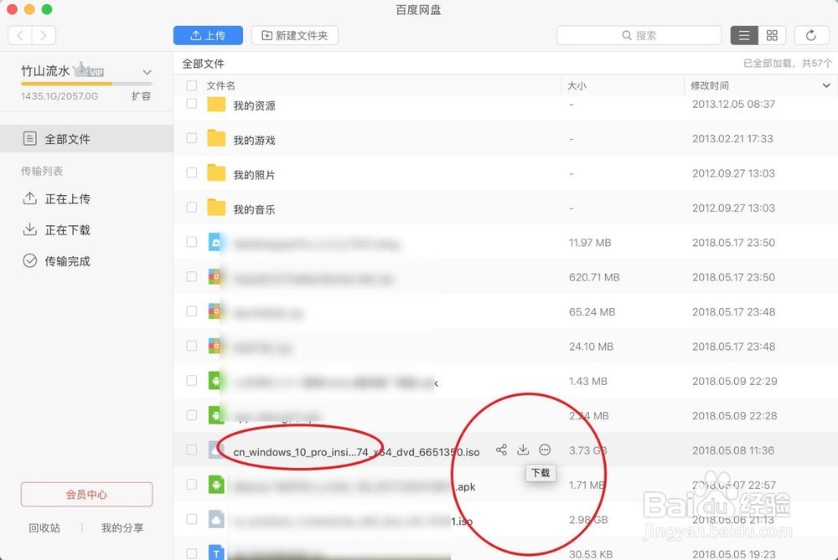Switch to grid view mode
Screen dimensions: 838x560
(772, 36)
